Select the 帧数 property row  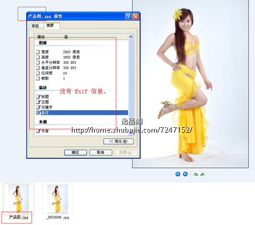pyautogui.click(x=81, y=78)
